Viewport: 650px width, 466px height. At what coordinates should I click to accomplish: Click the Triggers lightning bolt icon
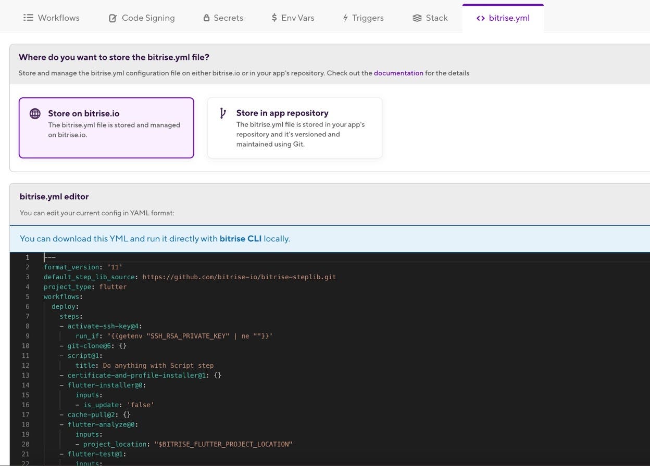[x=345, y=18]
